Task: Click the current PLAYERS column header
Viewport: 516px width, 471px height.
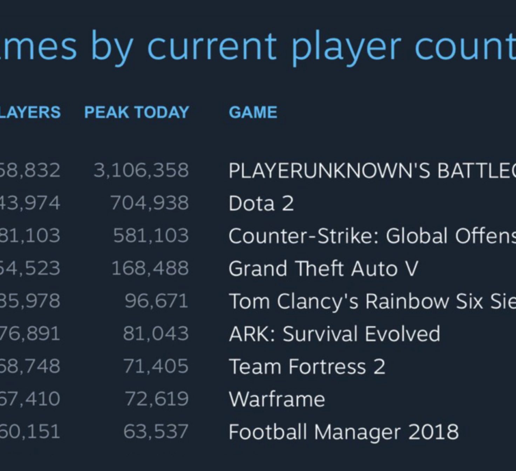Action: tap(30, 112)
